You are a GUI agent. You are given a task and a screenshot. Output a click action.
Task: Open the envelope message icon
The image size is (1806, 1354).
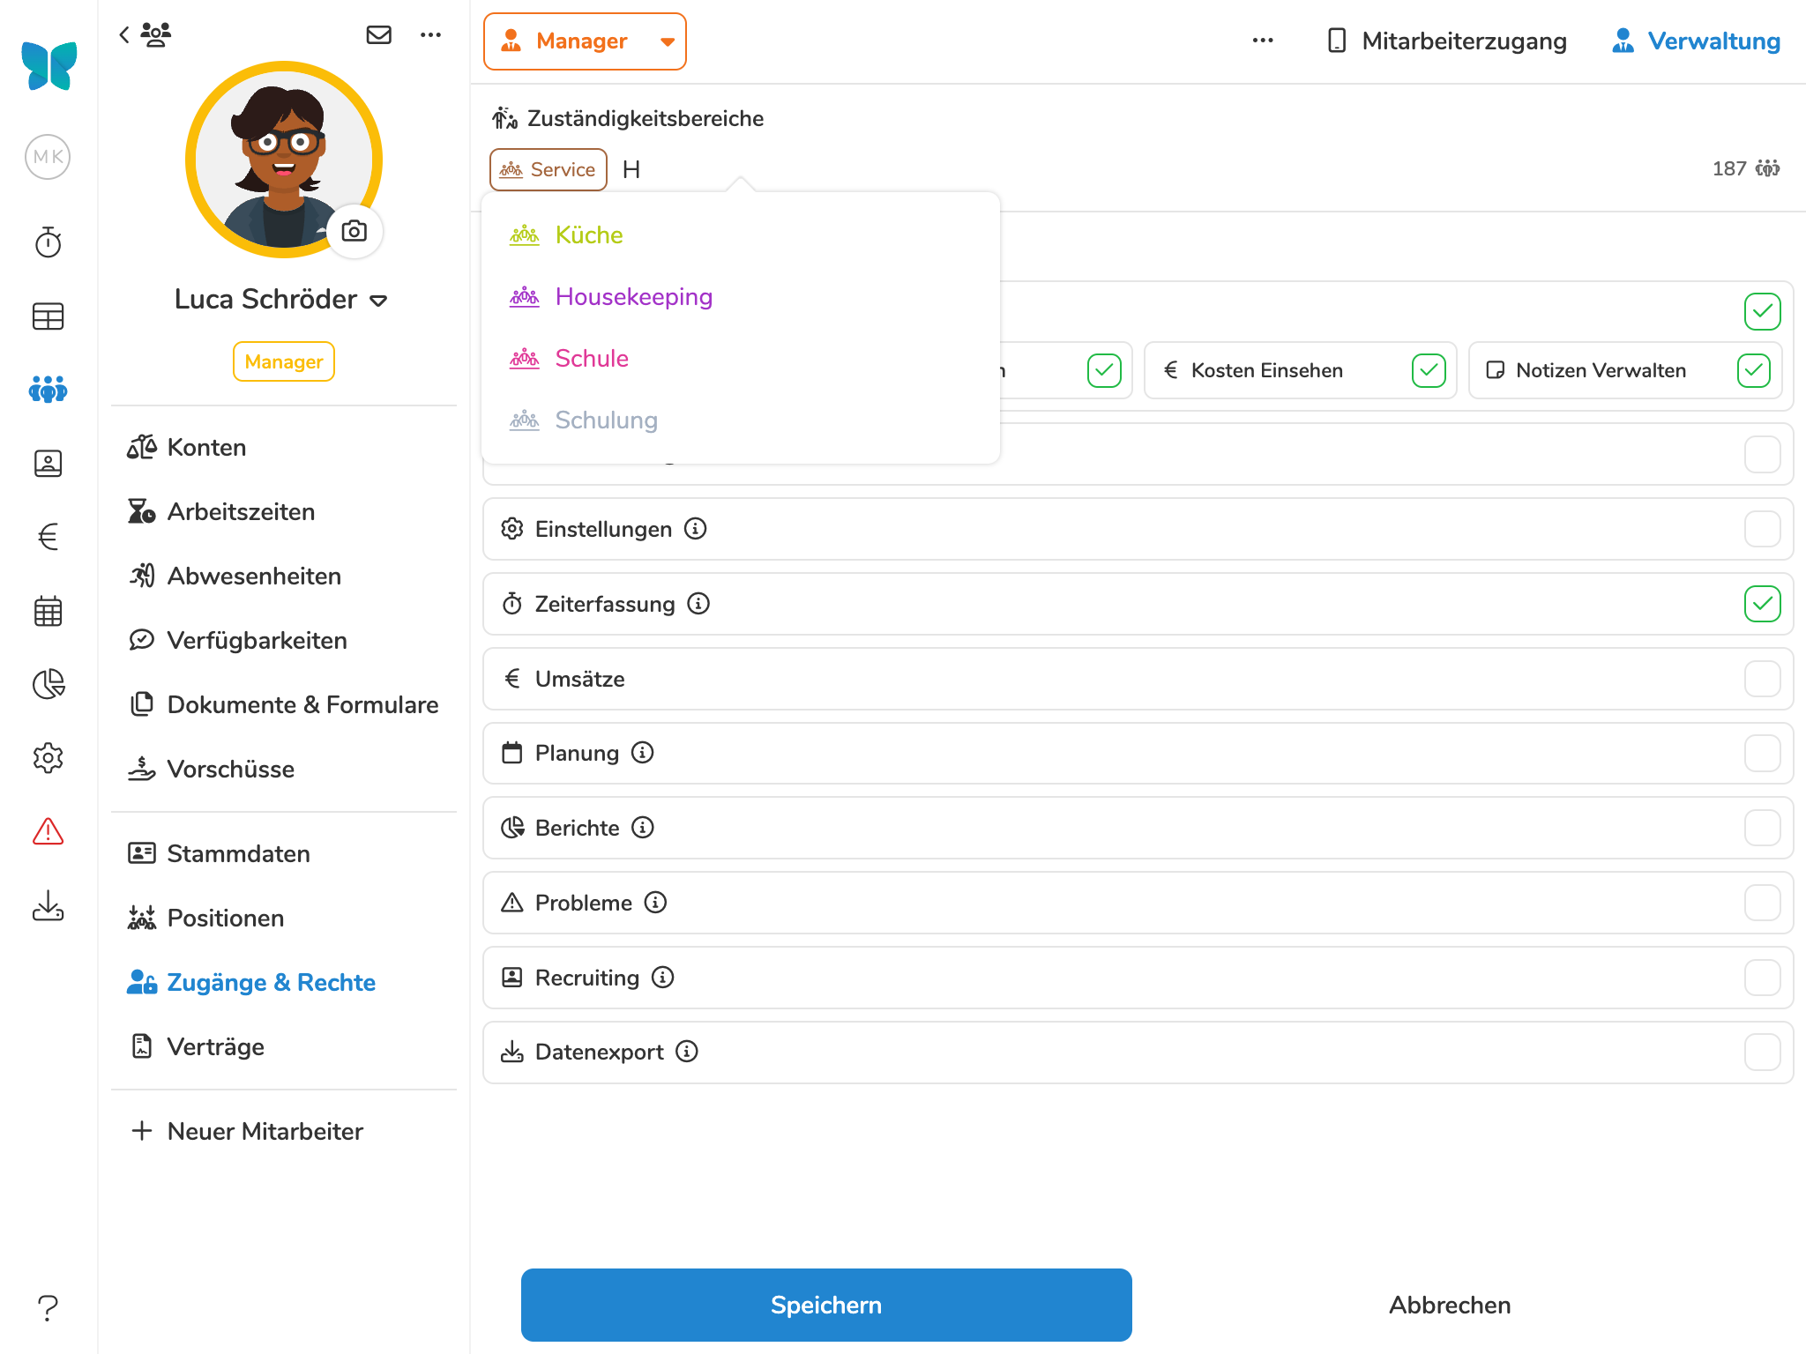(379, 35)
